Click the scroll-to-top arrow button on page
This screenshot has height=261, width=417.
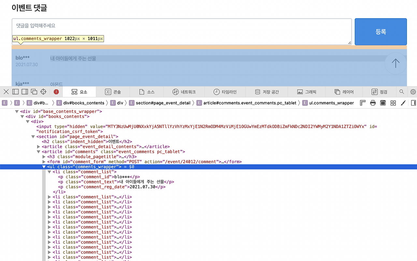coord(395,63)
